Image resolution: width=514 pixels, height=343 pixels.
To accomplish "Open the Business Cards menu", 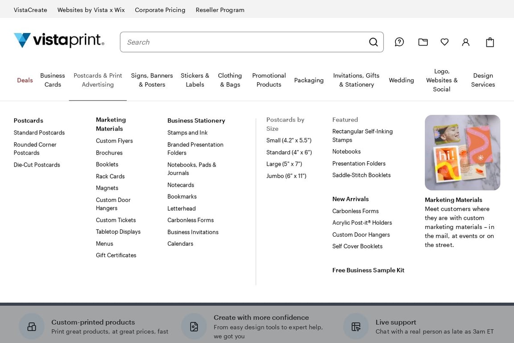I will pos(53,80).
